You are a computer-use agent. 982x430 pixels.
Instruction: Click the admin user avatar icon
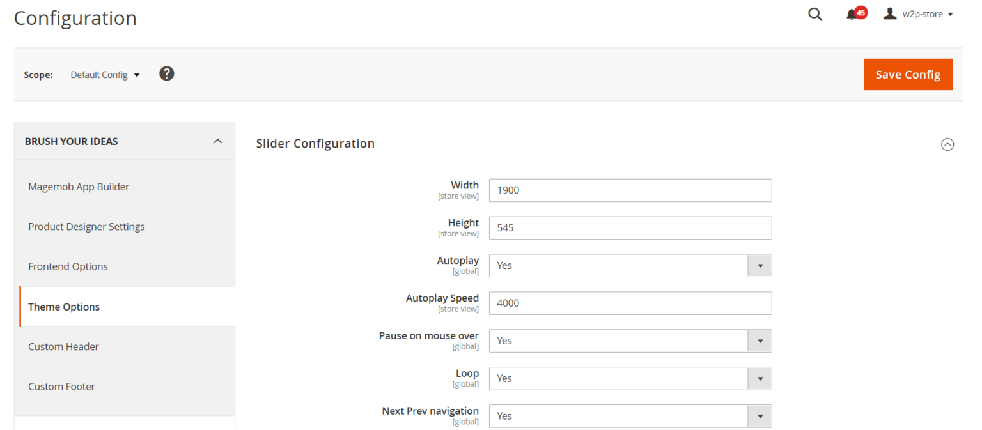coord(889,13)
